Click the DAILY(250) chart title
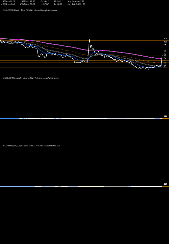The image size is (169, 244). coord(30,10)
